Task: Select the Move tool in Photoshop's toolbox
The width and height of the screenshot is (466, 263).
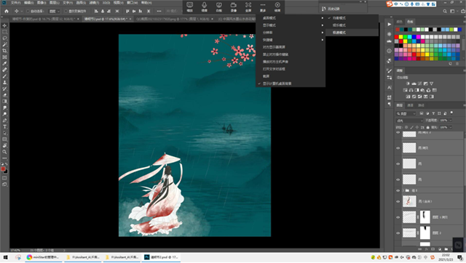Action: click(x=4, y=25)
